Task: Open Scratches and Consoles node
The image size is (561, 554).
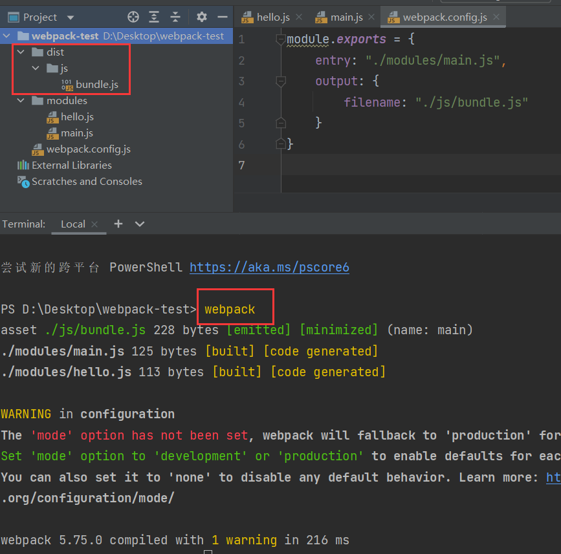Action: point(80,182)
